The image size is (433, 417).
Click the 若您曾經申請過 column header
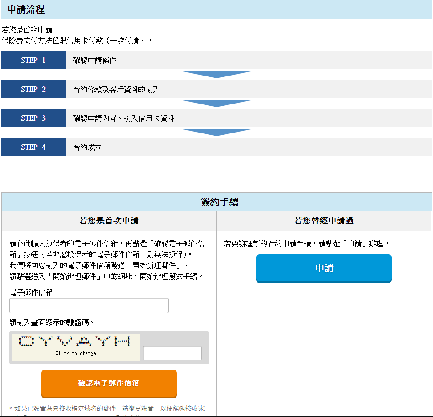point(324,221)
